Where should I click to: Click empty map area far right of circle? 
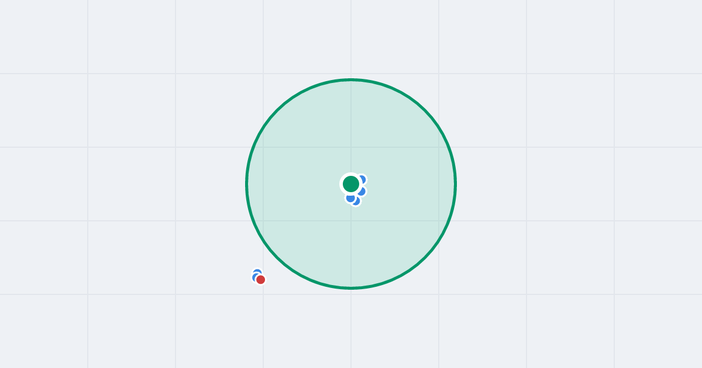point(585,184)
